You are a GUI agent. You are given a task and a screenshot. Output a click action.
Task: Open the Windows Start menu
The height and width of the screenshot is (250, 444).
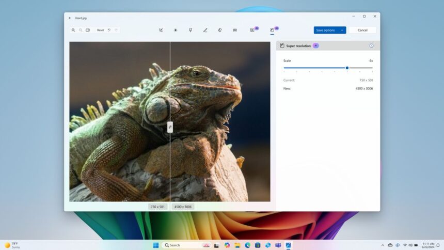coord(156,245)
